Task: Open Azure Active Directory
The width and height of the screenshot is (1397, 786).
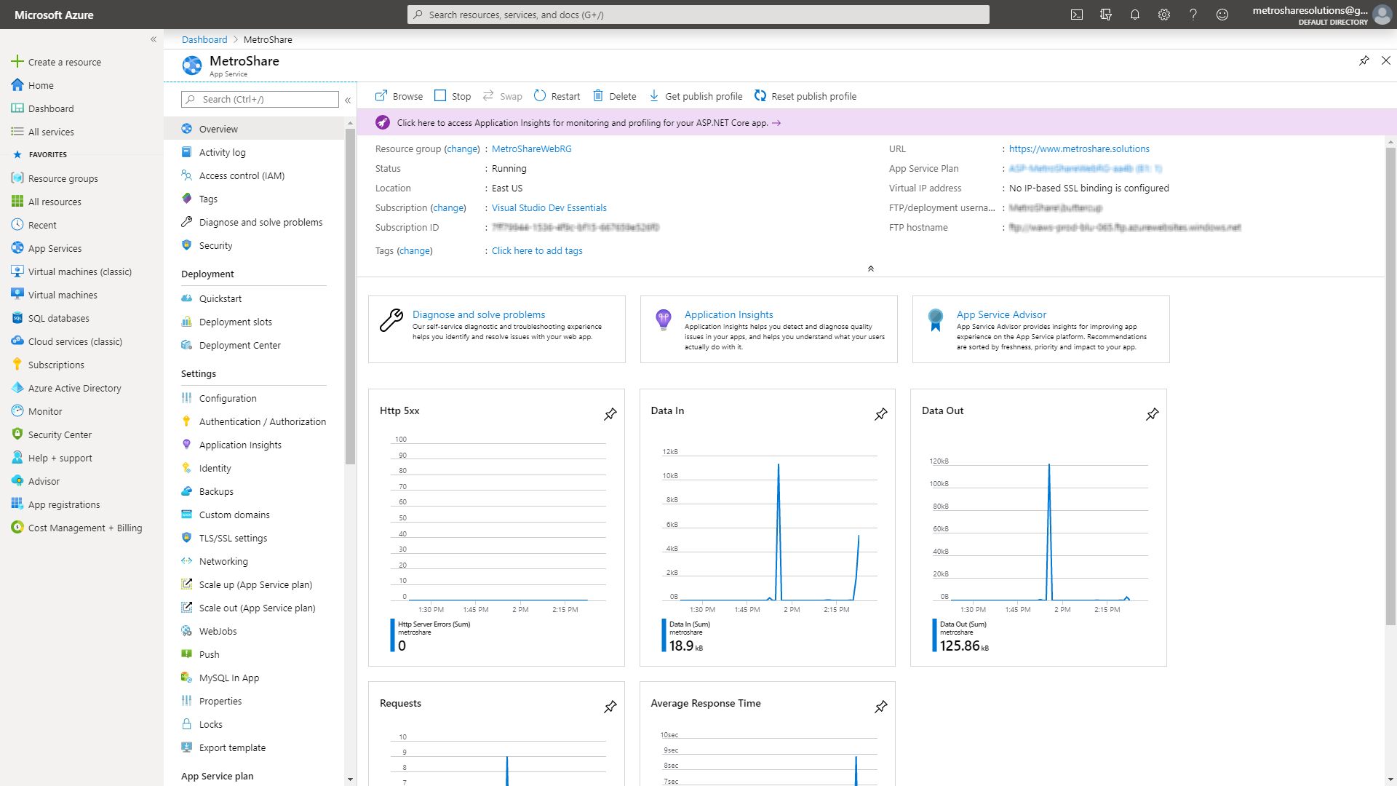Action: [x=81, y=388]
